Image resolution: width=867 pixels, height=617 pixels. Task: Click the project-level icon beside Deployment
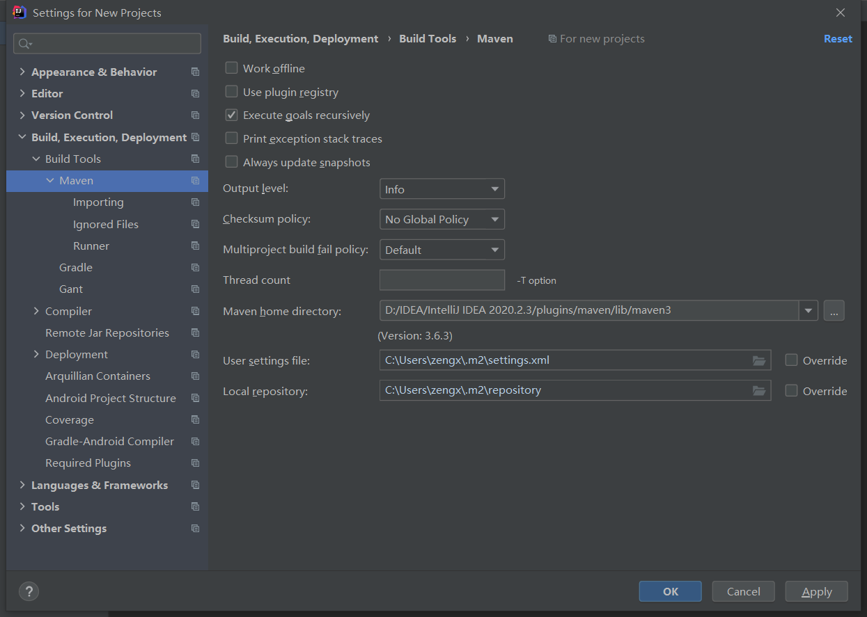[x=195, y=355]
